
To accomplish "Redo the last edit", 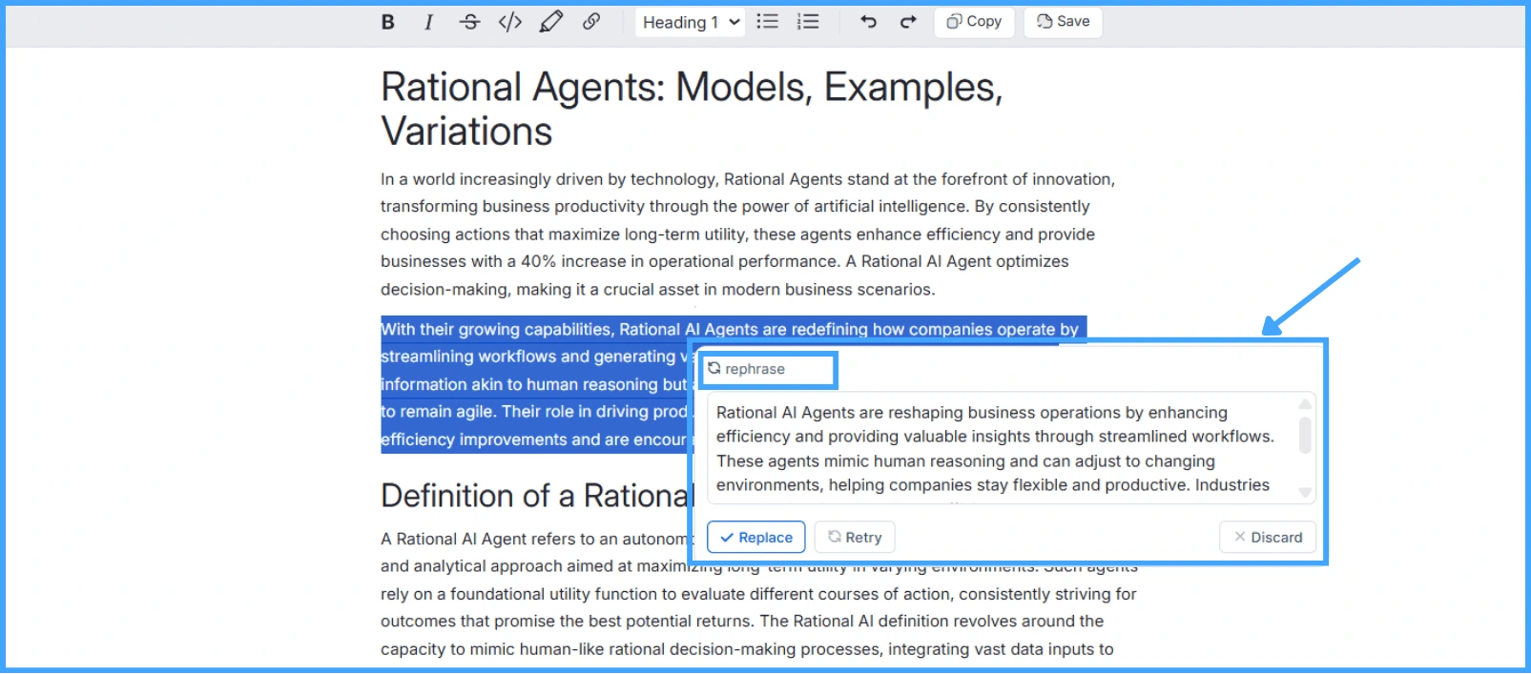I will coord(908,22).
